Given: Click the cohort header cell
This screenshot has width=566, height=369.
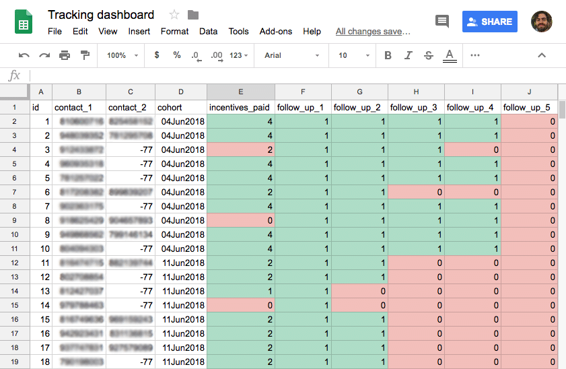Looking at the screenshot, I should click(181, 108).
